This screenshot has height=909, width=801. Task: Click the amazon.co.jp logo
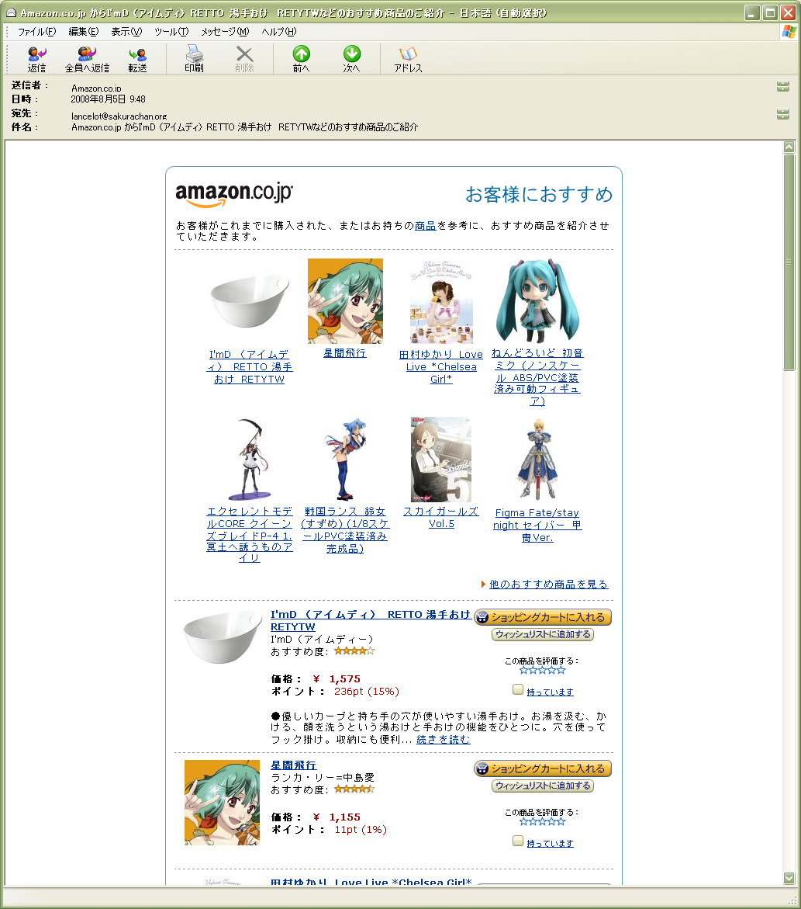point(234,195)
